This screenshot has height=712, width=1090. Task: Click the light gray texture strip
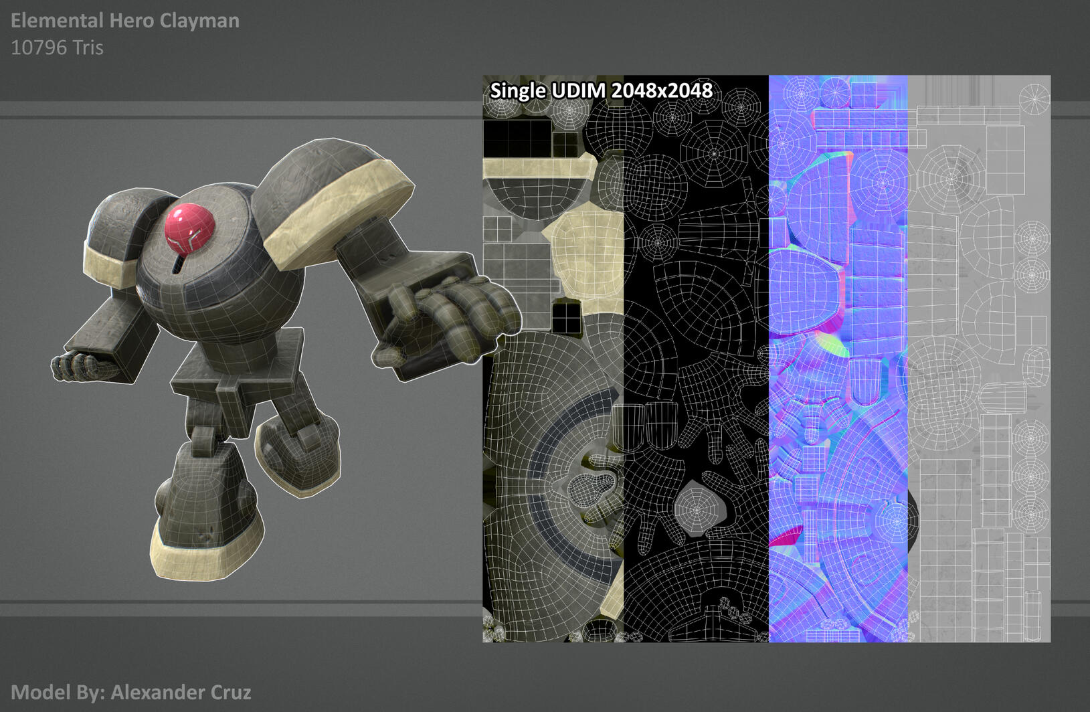click(x=980, y=359)
